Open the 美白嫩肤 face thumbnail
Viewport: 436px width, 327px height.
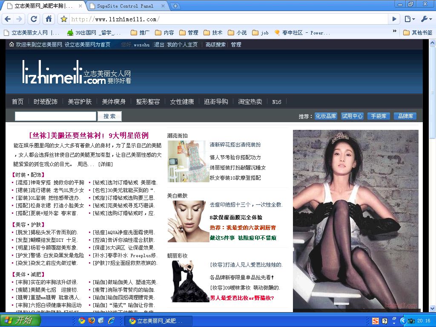188,221
